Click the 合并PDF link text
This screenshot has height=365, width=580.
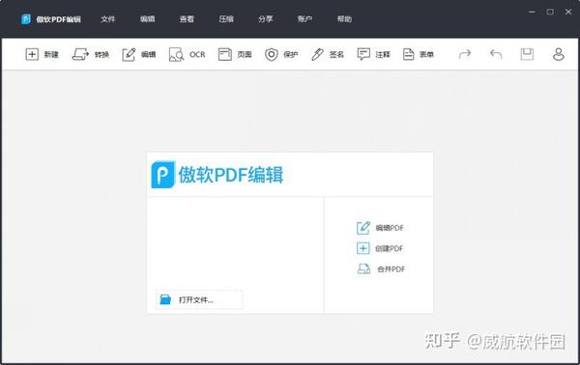coord(391,269)
